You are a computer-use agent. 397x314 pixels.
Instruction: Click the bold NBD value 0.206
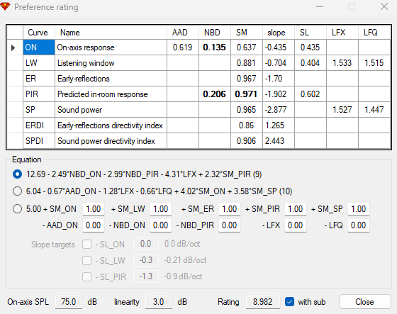coord(215,94)
